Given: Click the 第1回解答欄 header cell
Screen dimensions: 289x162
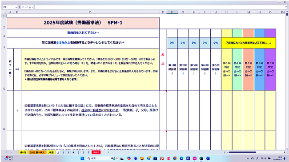Looking at the screenshot, I should coord(172,69).
